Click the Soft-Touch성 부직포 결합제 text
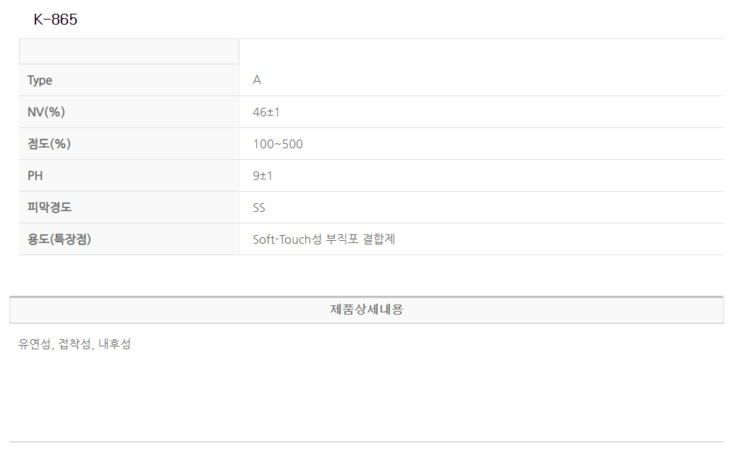735x452 pixels. pyautogui.click(x=324, y=239)
